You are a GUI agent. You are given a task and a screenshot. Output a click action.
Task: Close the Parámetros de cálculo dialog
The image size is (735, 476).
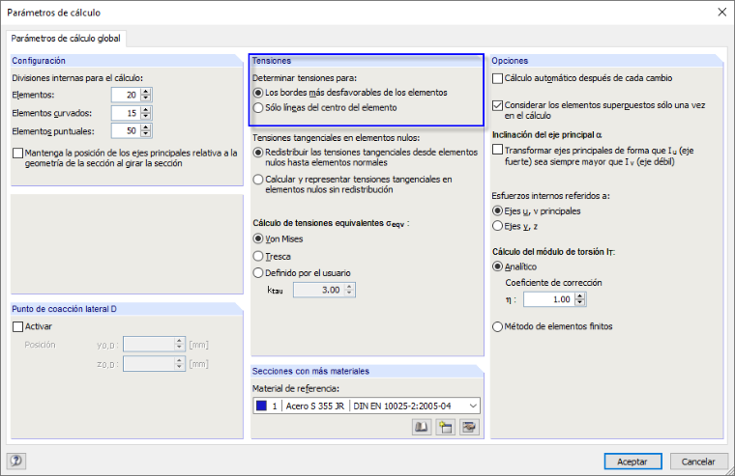pyautogui.click(x=721, y=13)
